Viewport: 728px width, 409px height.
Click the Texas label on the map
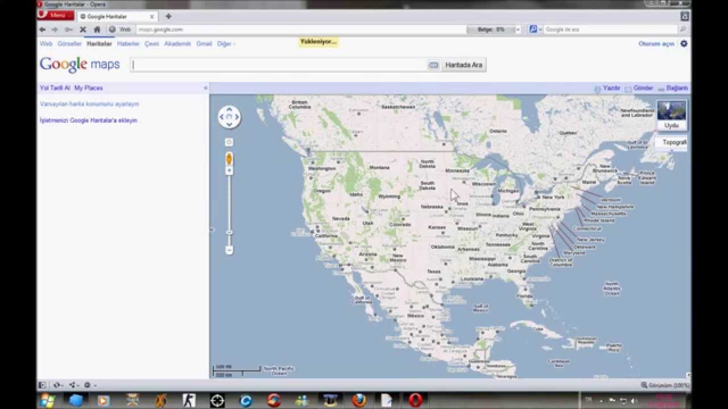coord(434,272)
